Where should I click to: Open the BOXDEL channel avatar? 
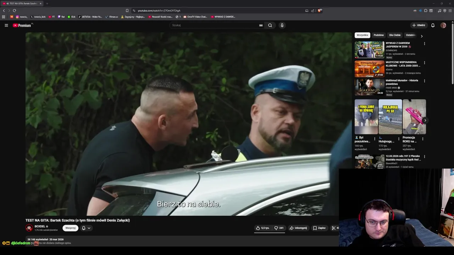[x=29, y=228]
